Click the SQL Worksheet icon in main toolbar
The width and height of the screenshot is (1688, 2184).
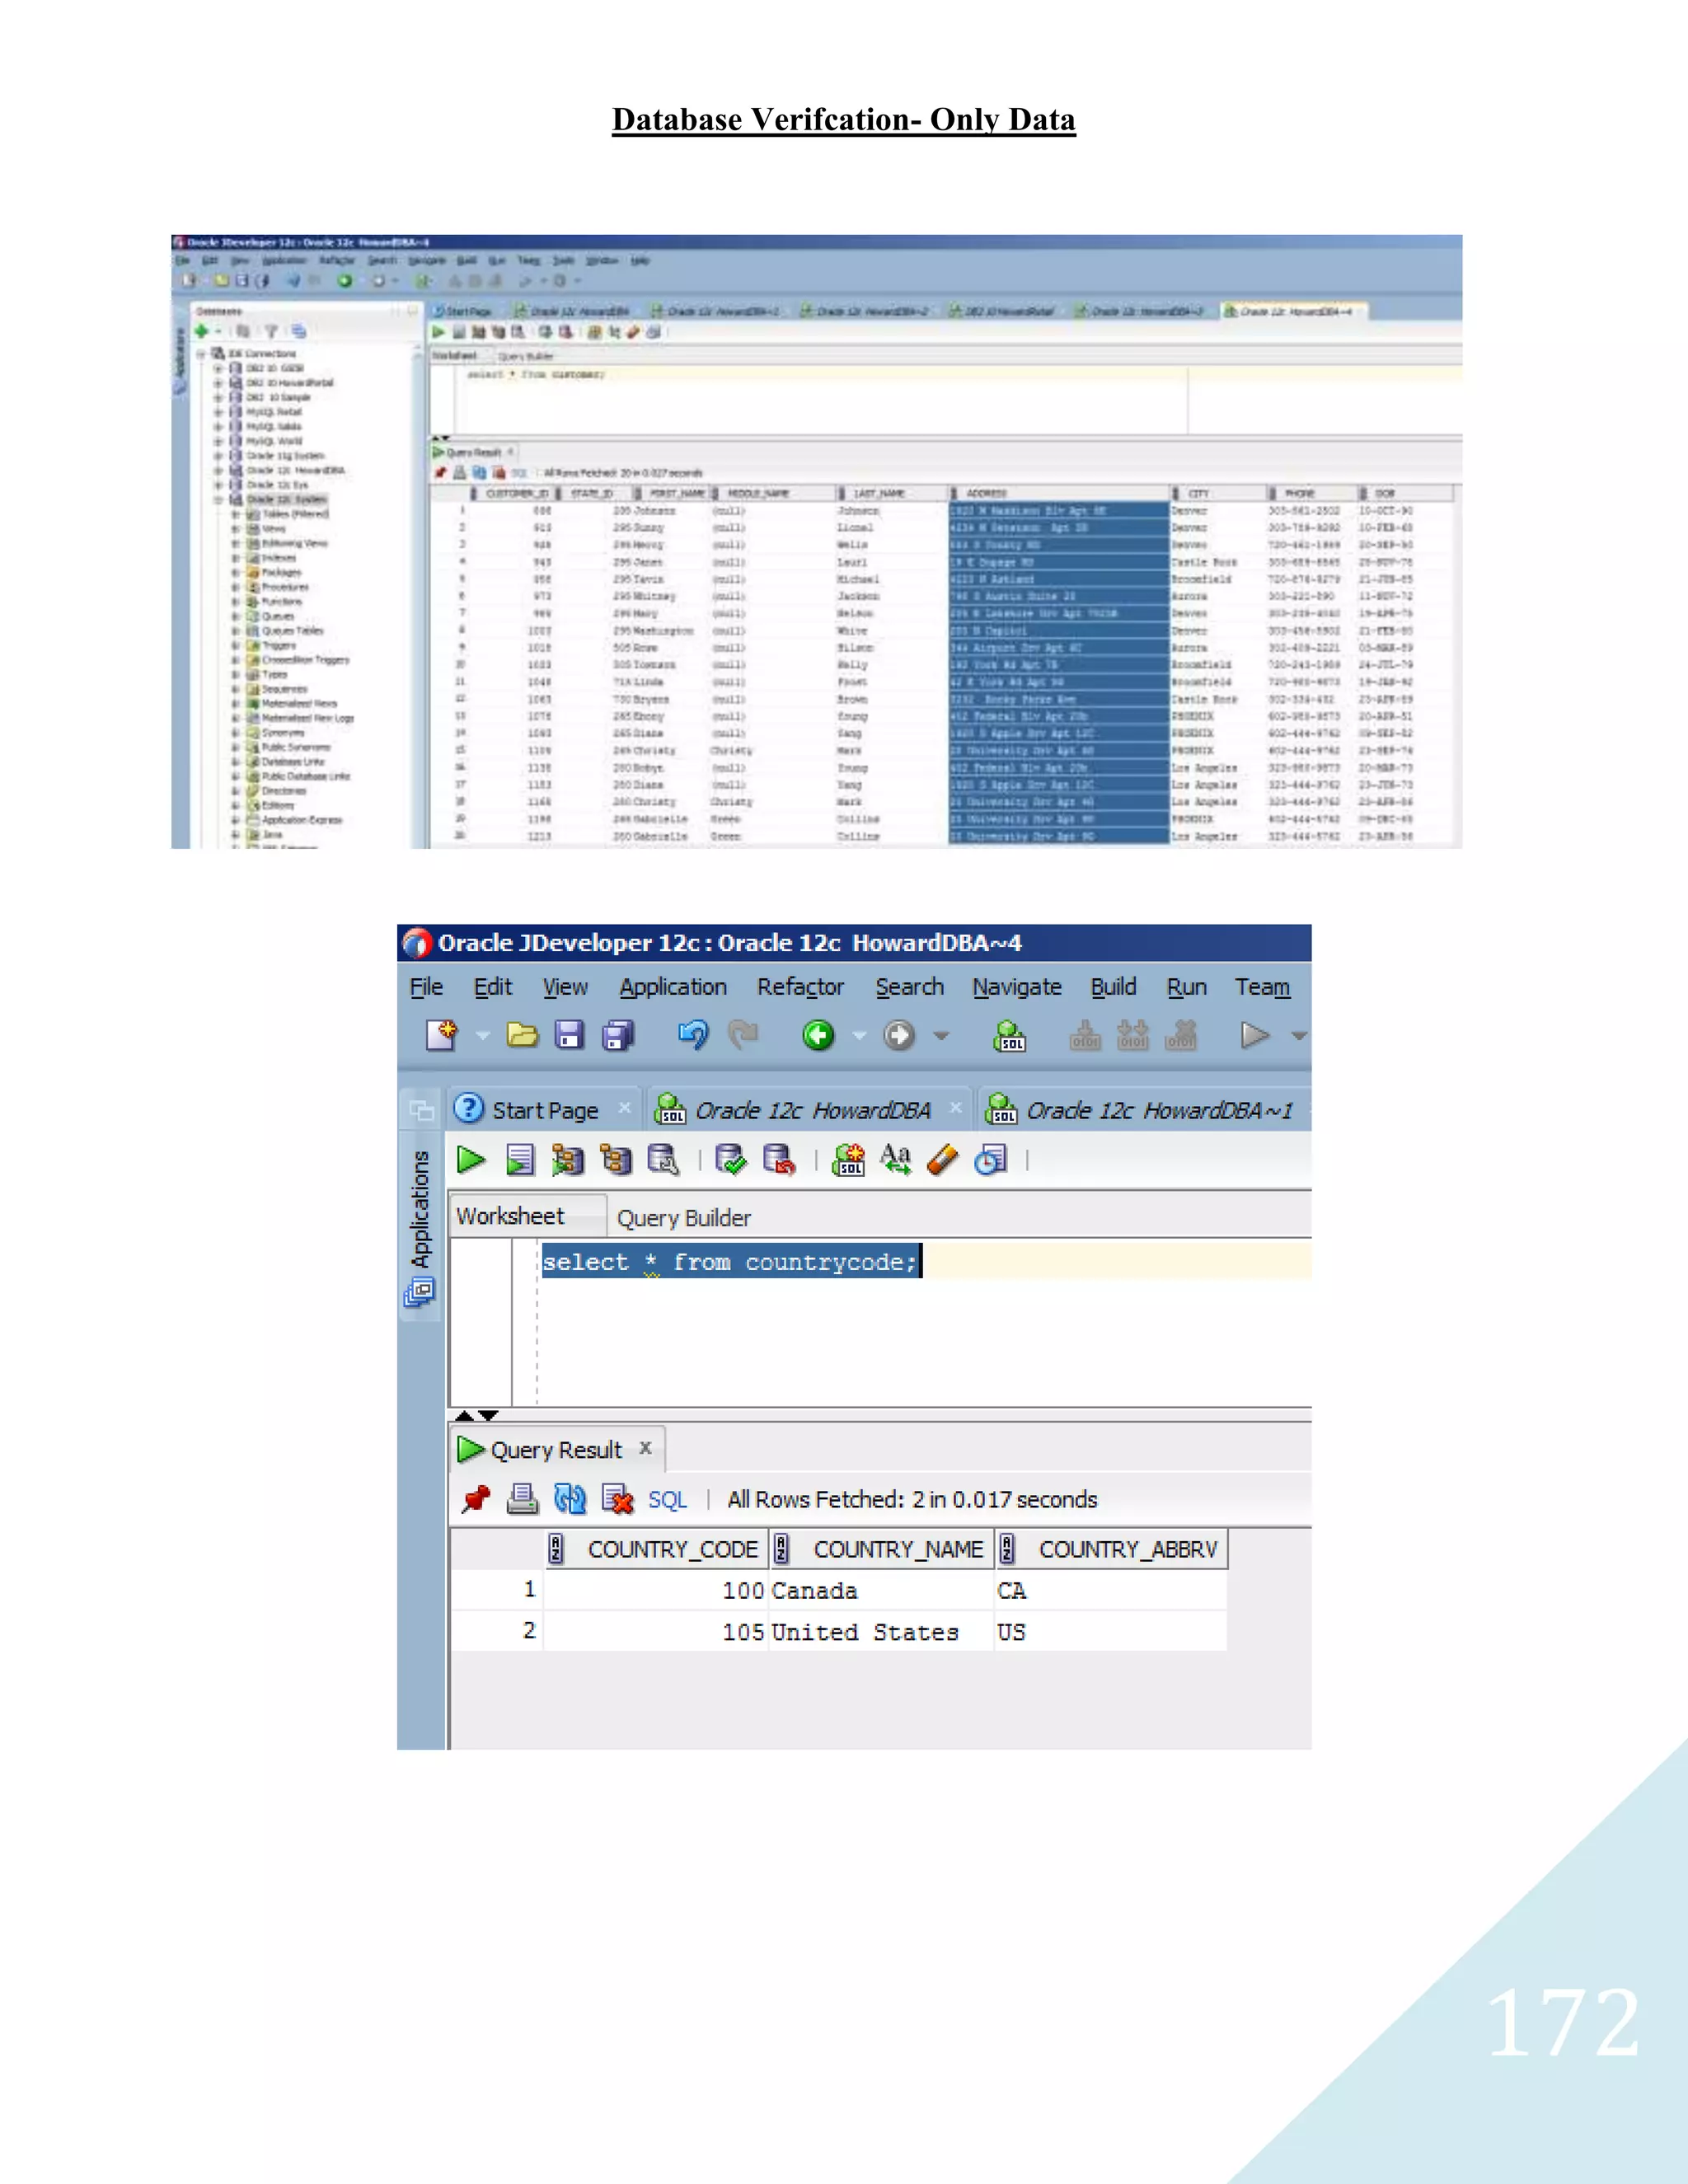(x=1010, y=1036)
